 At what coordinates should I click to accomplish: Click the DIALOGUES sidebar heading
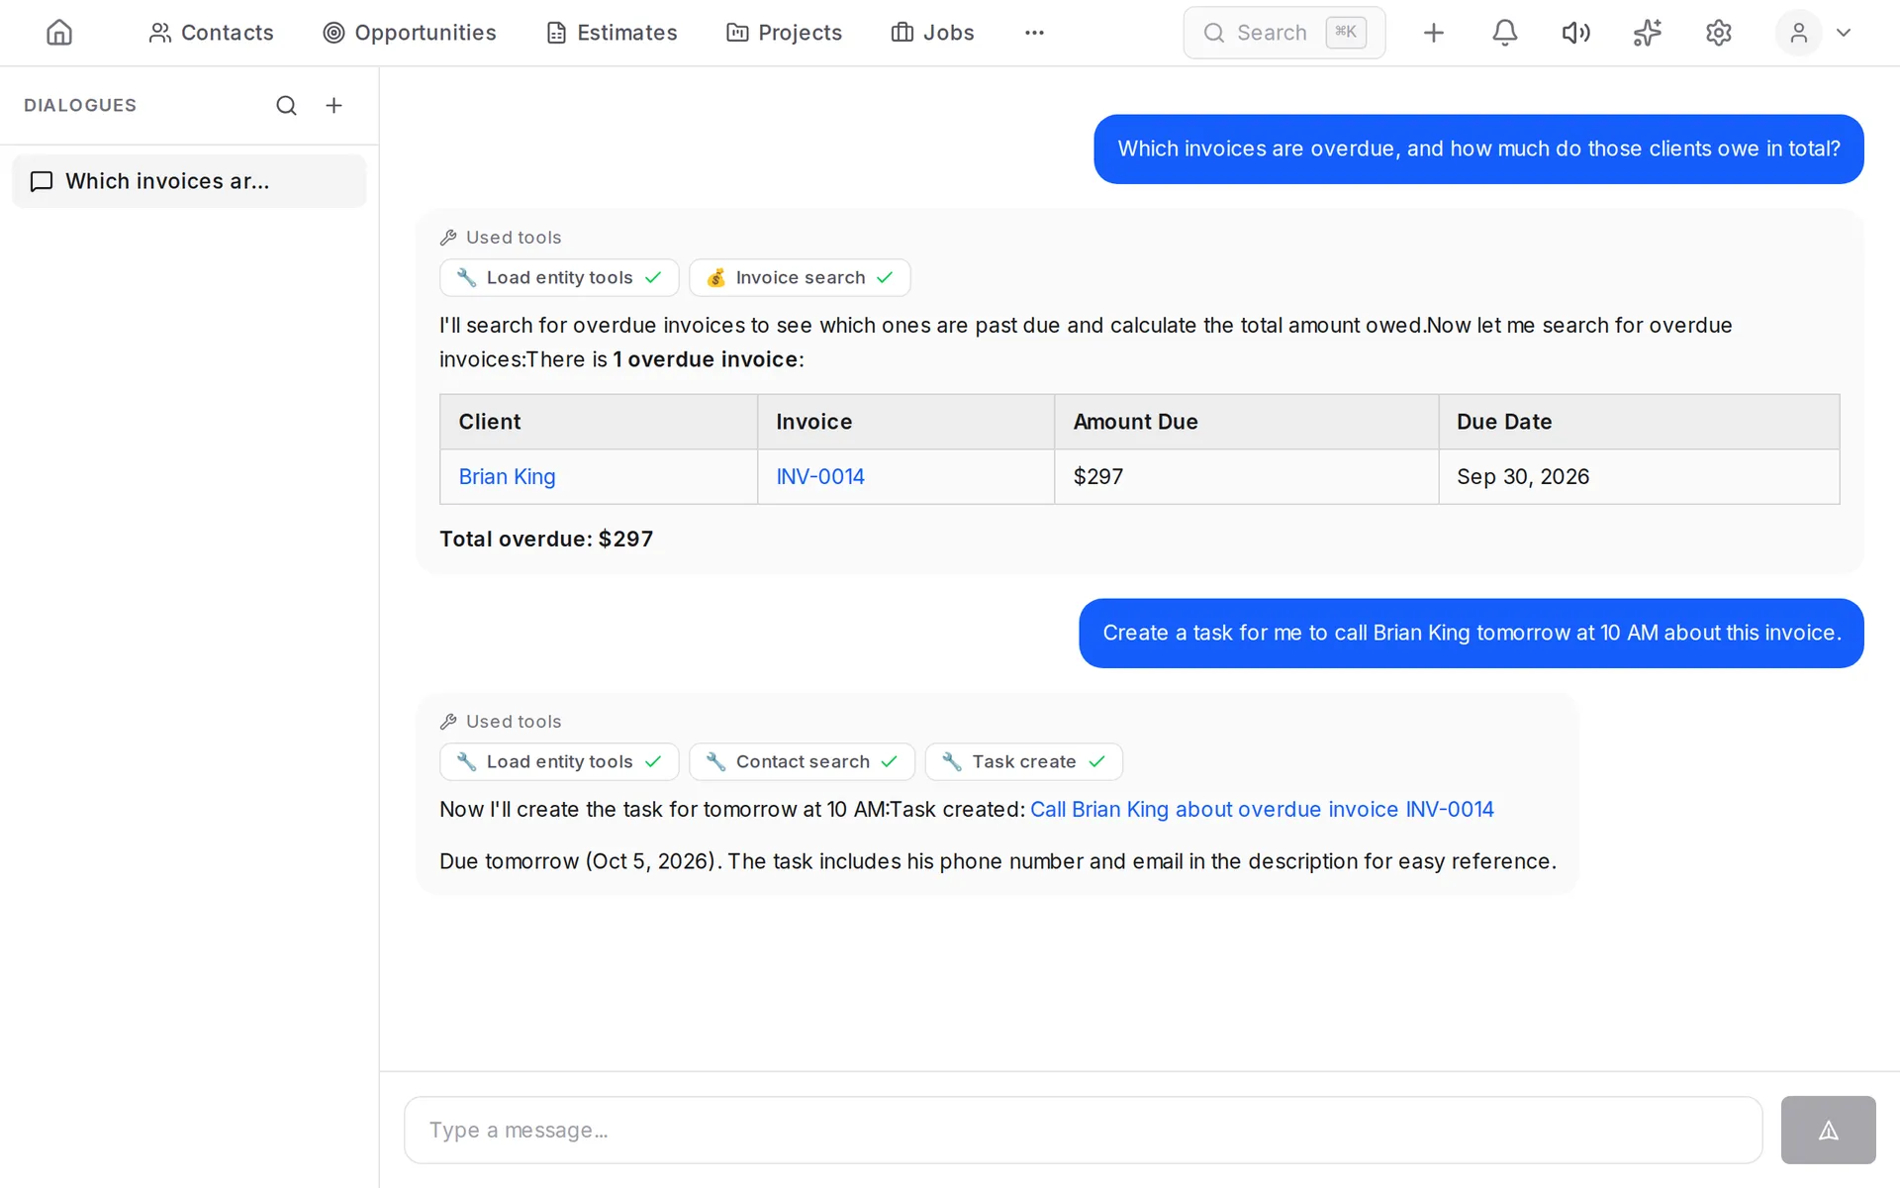80,105
